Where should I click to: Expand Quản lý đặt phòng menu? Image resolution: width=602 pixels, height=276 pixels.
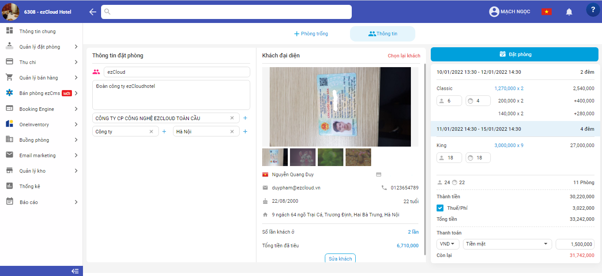42,47
